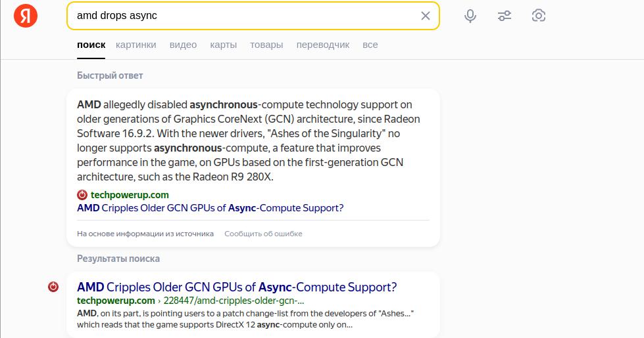Open the переводчик tab
This screenshot has width=644, height=338.
323,45
